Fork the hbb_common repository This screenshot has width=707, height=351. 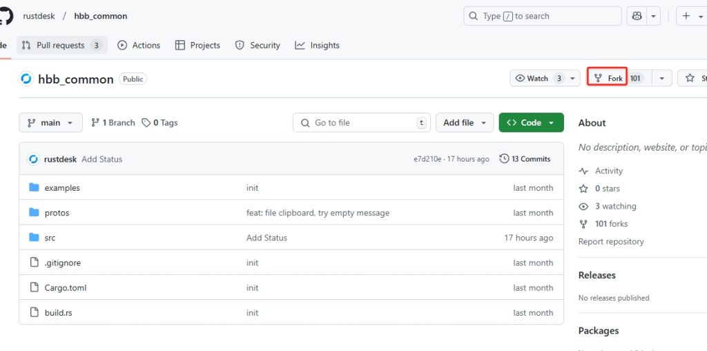point(608,79)
